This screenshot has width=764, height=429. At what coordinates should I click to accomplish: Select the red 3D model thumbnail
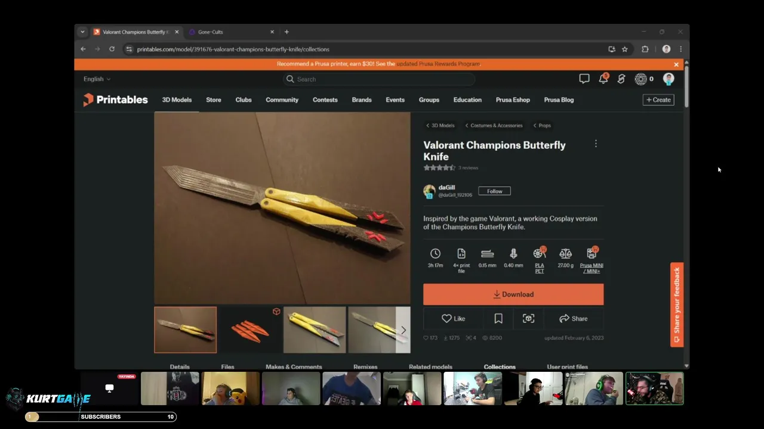(x=250, y=329)
